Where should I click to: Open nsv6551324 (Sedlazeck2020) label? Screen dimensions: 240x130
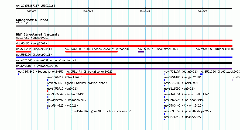pyautogui.click(x=220, y=72)
